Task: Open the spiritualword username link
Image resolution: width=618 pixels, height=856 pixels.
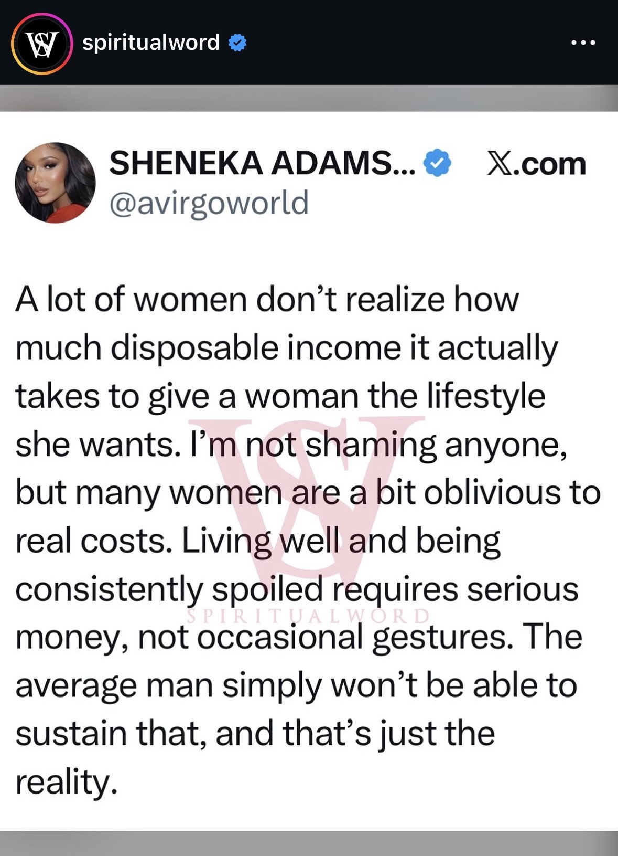Action: click(151, 43)
